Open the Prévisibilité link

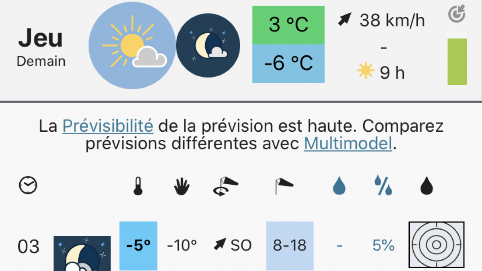coord(108,126)
